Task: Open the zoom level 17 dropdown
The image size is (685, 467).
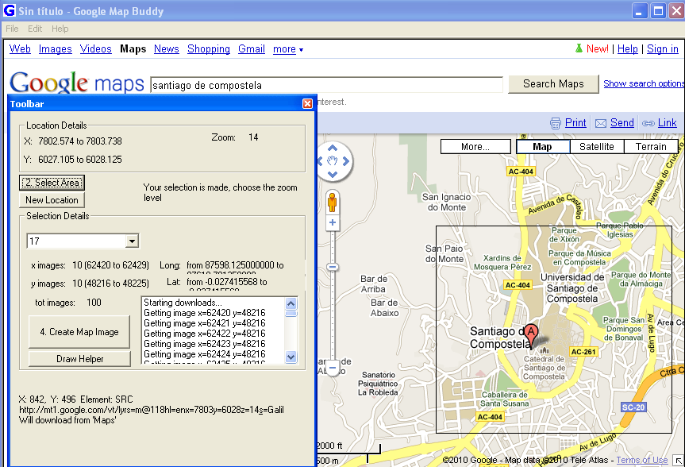Action: click(132, 241)
